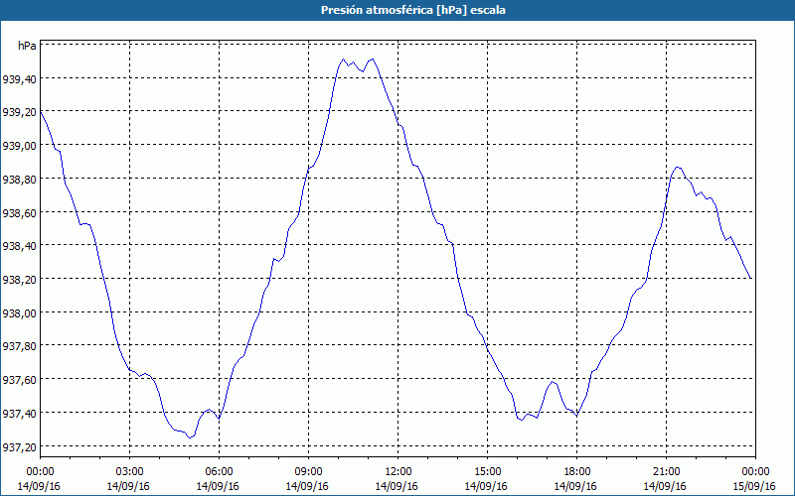
Task: Click the 15:00 x-axis time label
Action: [487, 472]
